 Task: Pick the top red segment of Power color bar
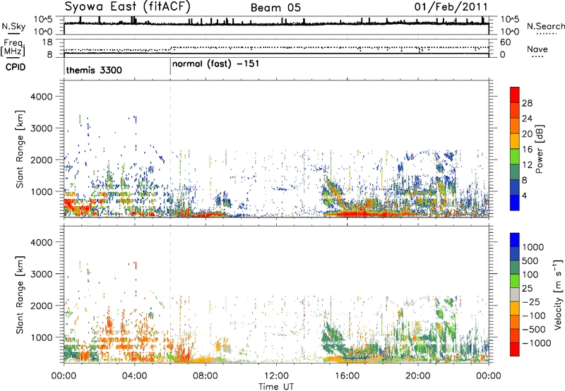[515, 95]
